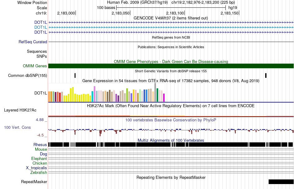Click the Dog alignment label

coord(43,154)
